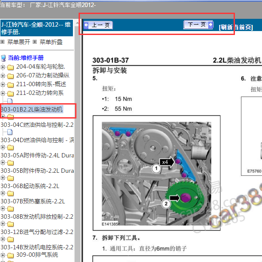The height and width of the screenshot is (262, 262).
Task: Expand the 309-00排气系统 folder node
Action: pos(3,255)
